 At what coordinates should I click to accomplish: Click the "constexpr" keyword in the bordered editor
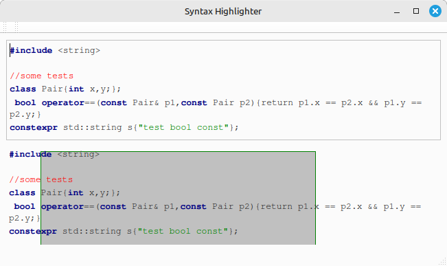[34, 128]
